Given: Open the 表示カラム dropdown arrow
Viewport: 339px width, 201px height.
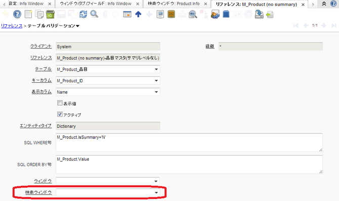Looking at the screenshot, I should coord(156,92).
